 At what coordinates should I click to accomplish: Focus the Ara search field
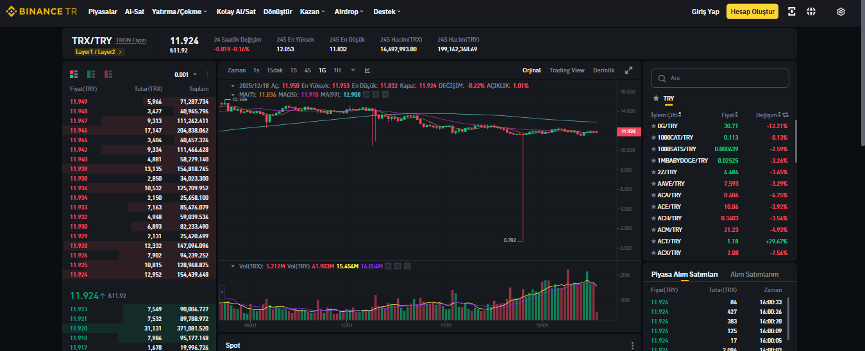pos(719,78)
